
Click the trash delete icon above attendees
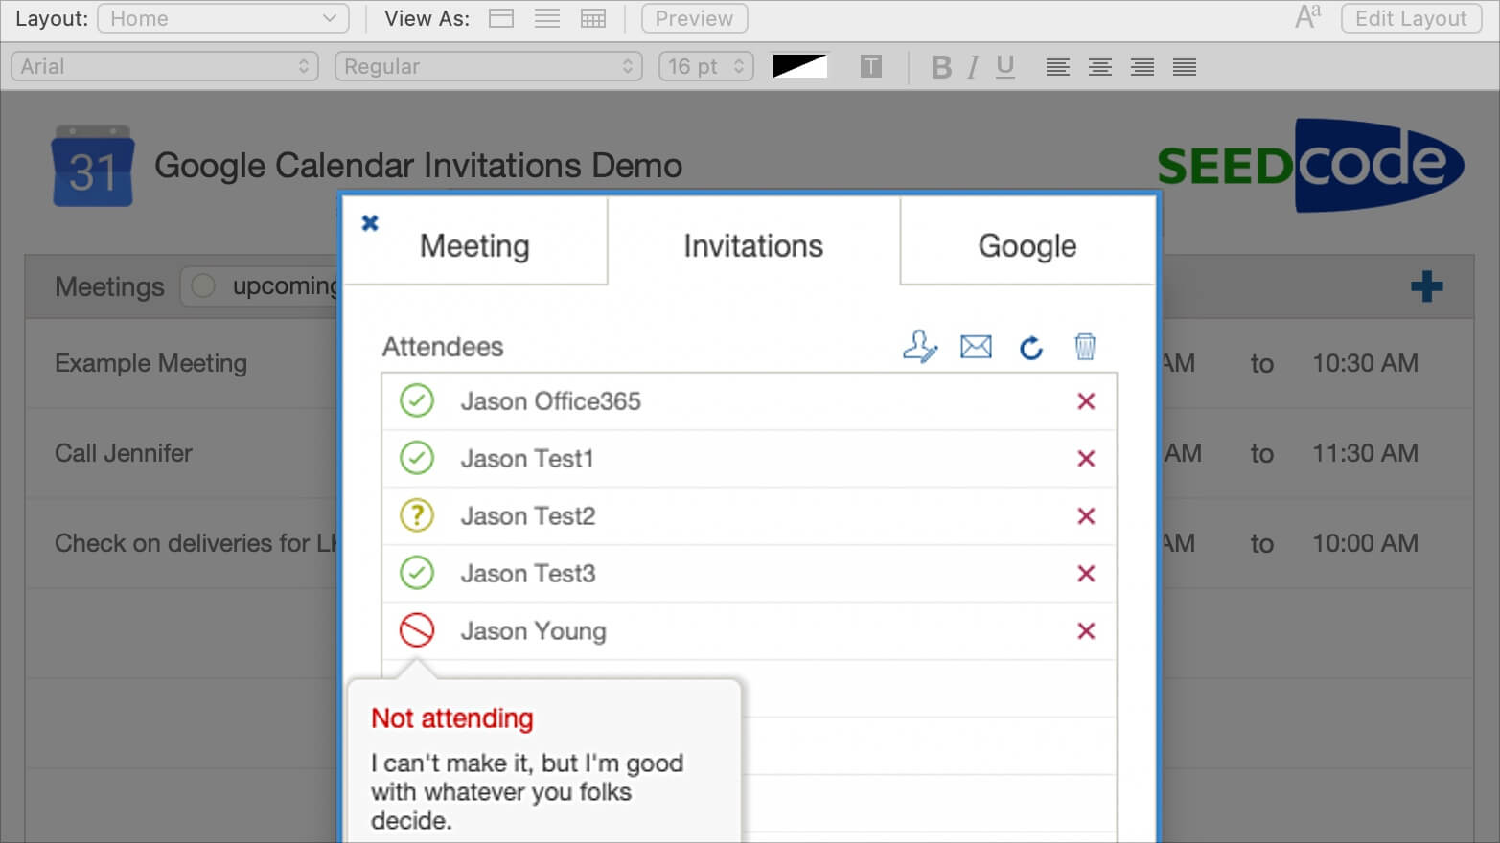point(1084,346)
